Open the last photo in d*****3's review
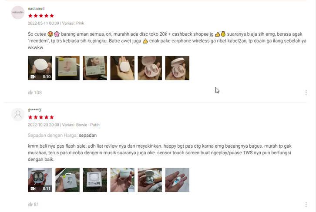The width and height of the screenshot is (316, 212). click(177, 180)
